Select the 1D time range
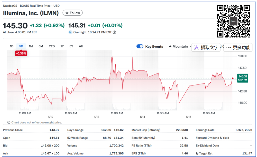Image resolution: width=257 pixels, height=157 pixels. 12,46
